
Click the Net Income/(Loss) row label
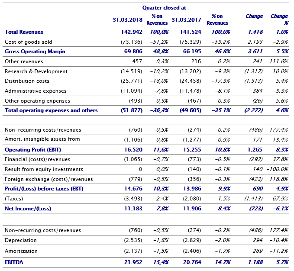(x=28, y=209)
